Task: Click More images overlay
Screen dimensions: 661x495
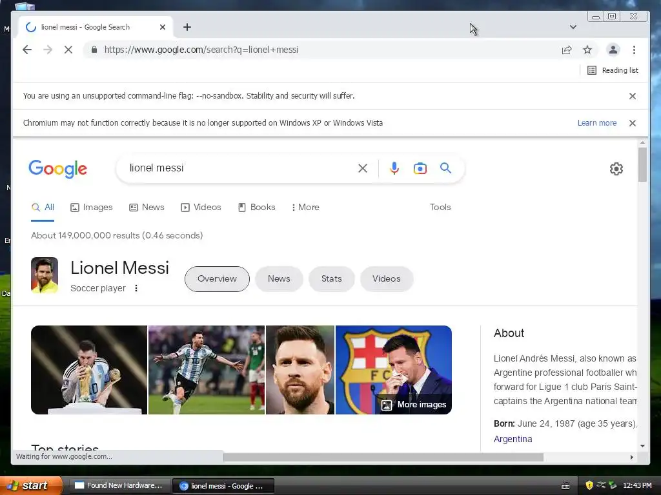Action: pyautogui.click(x=414, y=405)
